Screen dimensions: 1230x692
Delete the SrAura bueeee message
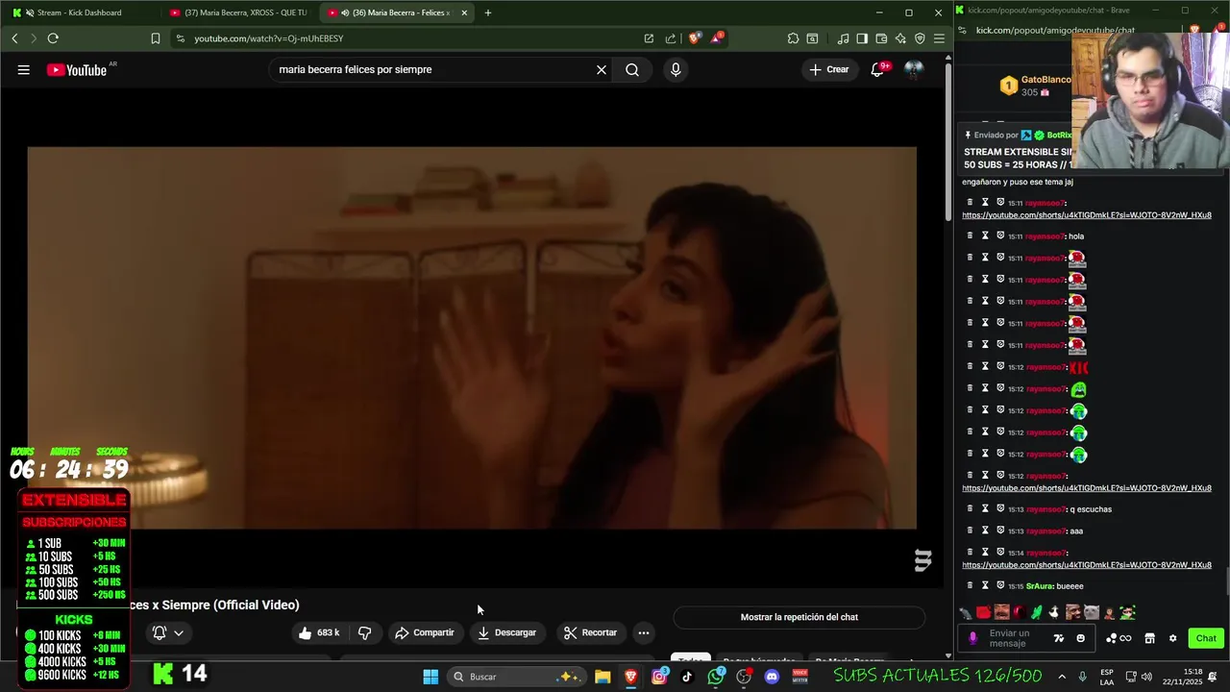coord(970,585)
